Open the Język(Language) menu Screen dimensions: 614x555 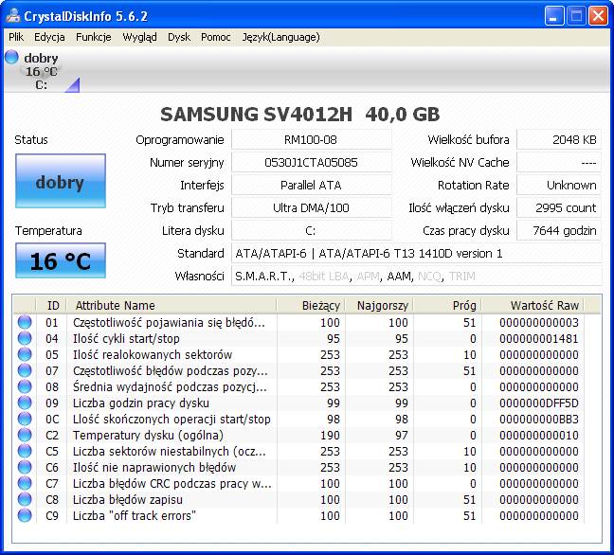pos(280,37)
